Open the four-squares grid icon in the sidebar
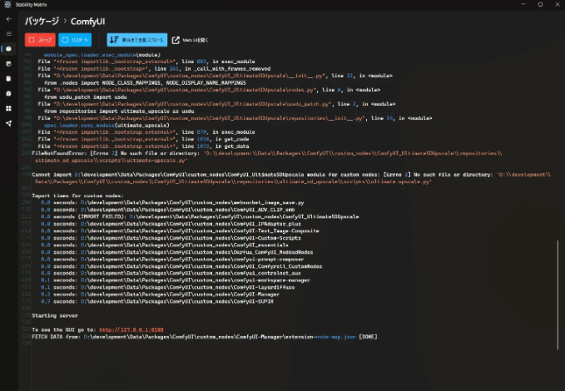Screen dimensions: 565x391 [x=8, y=108]
